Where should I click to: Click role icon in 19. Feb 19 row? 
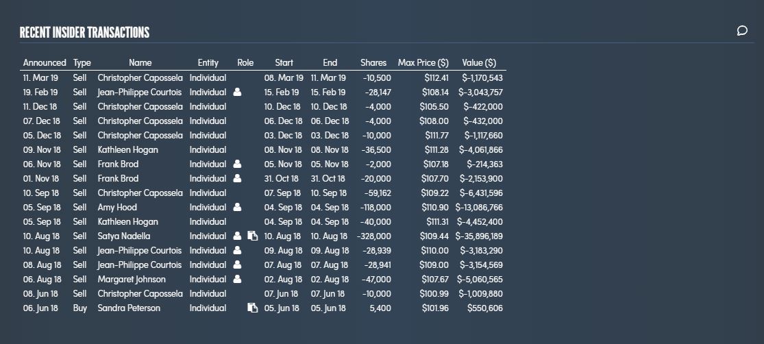pos(237,92)
